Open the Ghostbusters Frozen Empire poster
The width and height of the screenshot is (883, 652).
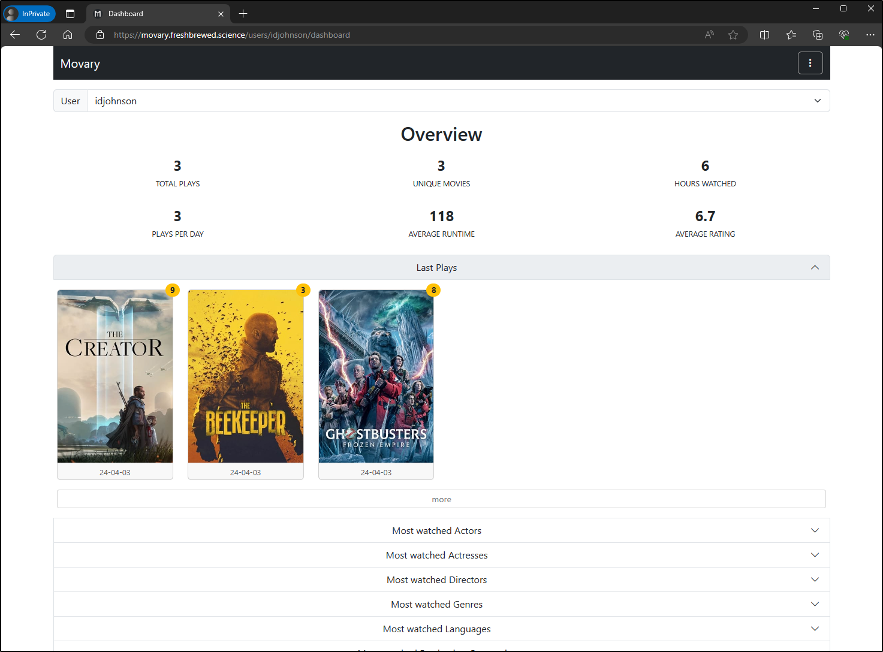click(376, 376)
